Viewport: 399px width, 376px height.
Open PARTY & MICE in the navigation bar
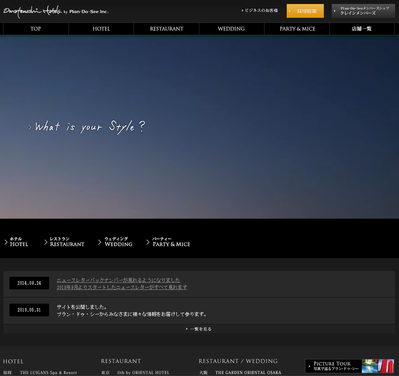(x=297, y=29)
